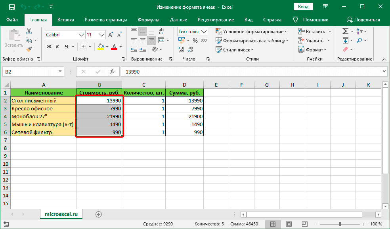The image size is (390, 229).
Task: Switch to the Вставка ribbon tab
Action: [x=66, y=19]
